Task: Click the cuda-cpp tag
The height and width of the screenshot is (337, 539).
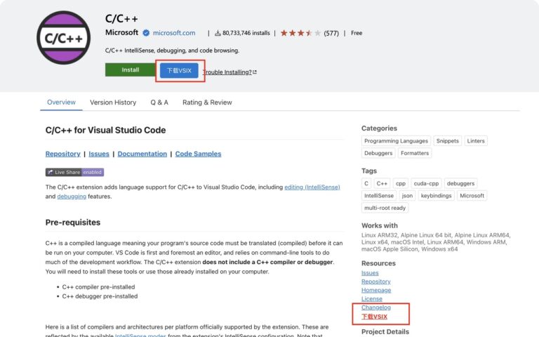Action: click(x=426, y=183)
